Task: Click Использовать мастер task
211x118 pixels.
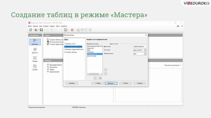Action: 55,42
